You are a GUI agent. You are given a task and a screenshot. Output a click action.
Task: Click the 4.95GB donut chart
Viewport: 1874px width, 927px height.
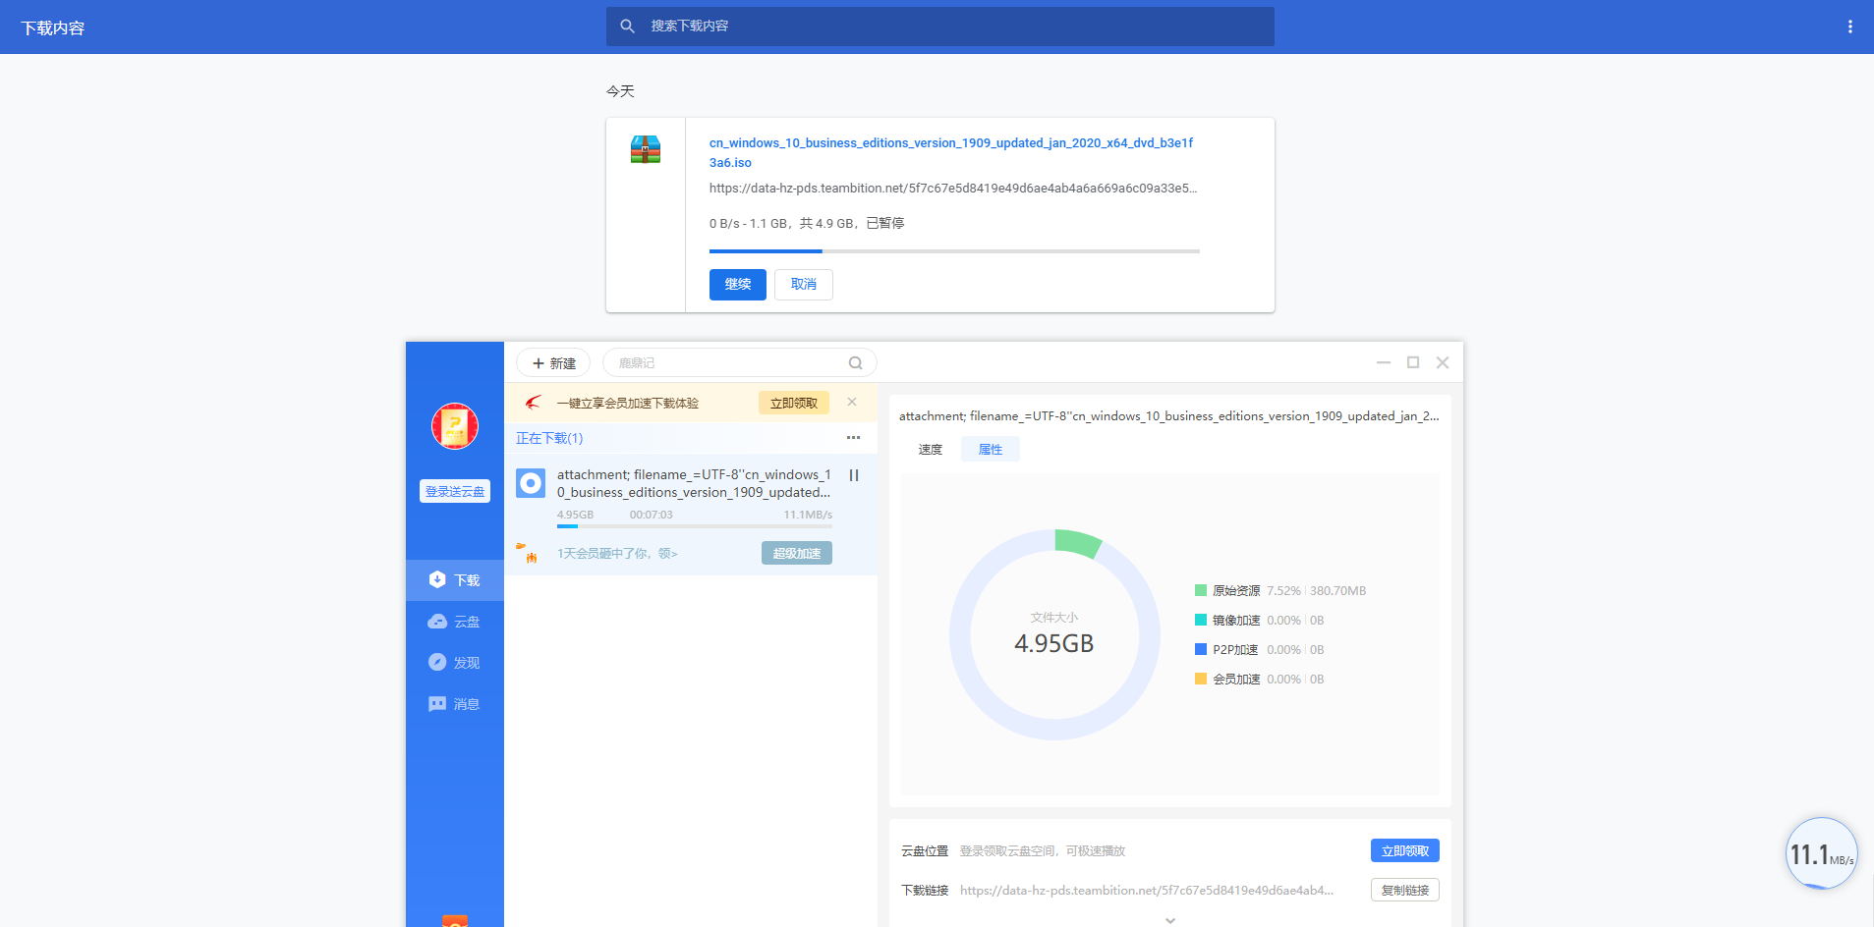coord(1054,634)
